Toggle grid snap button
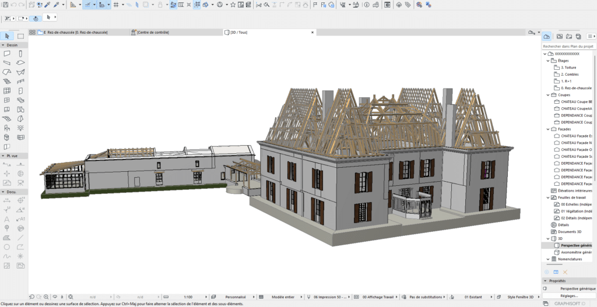 click(x=117, y=5)
